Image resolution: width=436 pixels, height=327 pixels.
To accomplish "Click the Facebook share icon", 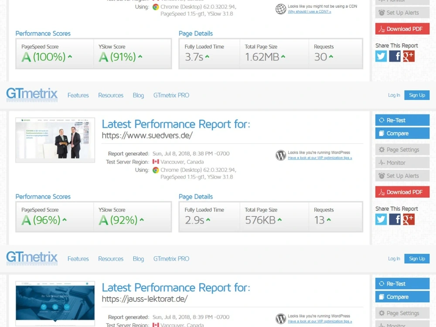I will (395, 219).
